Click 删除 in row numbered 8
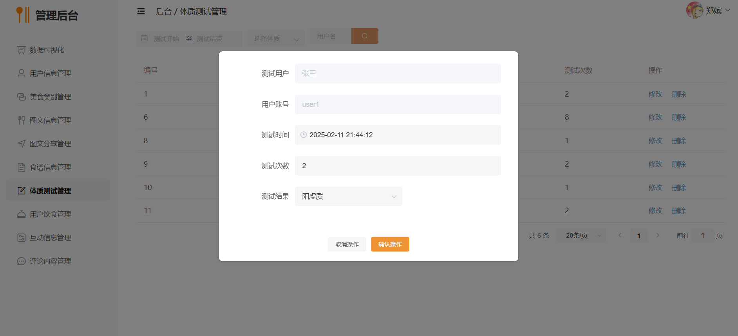The height and width of the screenshot is (336, 738). coord(679,141)
